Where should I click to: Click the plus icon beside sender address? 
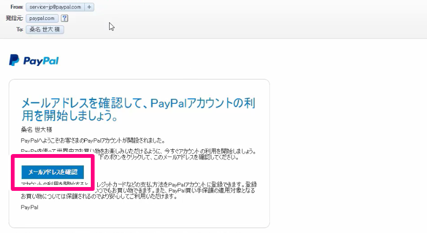tap(89, 7)
